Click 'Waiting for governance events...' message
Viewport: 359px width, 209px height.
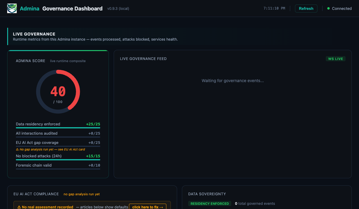coord(233,81)
